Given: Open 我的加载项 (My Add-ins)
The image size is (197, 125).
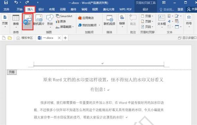Looking at the screenshot, I should [88, 25].
